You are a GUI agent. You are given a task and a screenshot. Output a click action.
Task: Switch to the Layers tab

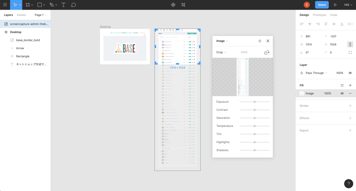(8, 15)
